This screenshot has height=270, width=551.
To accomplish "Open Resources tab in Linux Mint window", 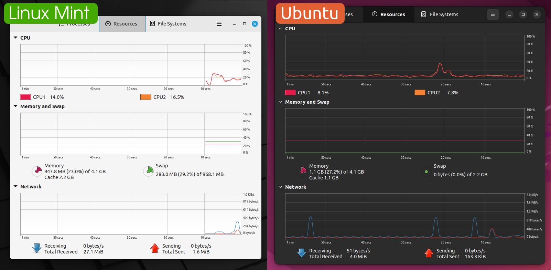I will [x=122, y=24].
